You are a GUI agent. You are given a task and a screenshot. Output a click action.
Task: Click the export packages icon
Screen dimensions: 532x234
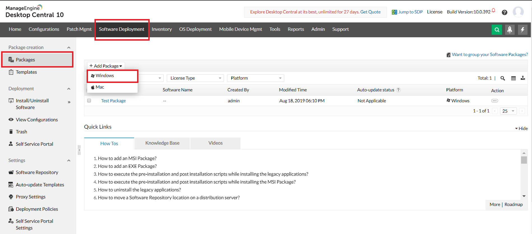click(x=523, y=78)
